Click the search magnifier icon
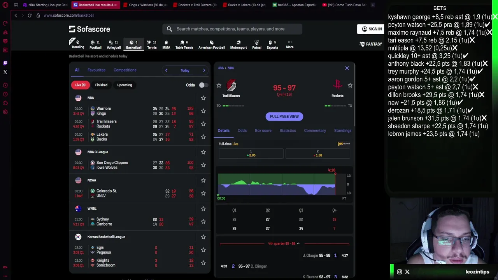Image resolution: width=498 pixels, height=280 pixels. [x=169, y=29]
